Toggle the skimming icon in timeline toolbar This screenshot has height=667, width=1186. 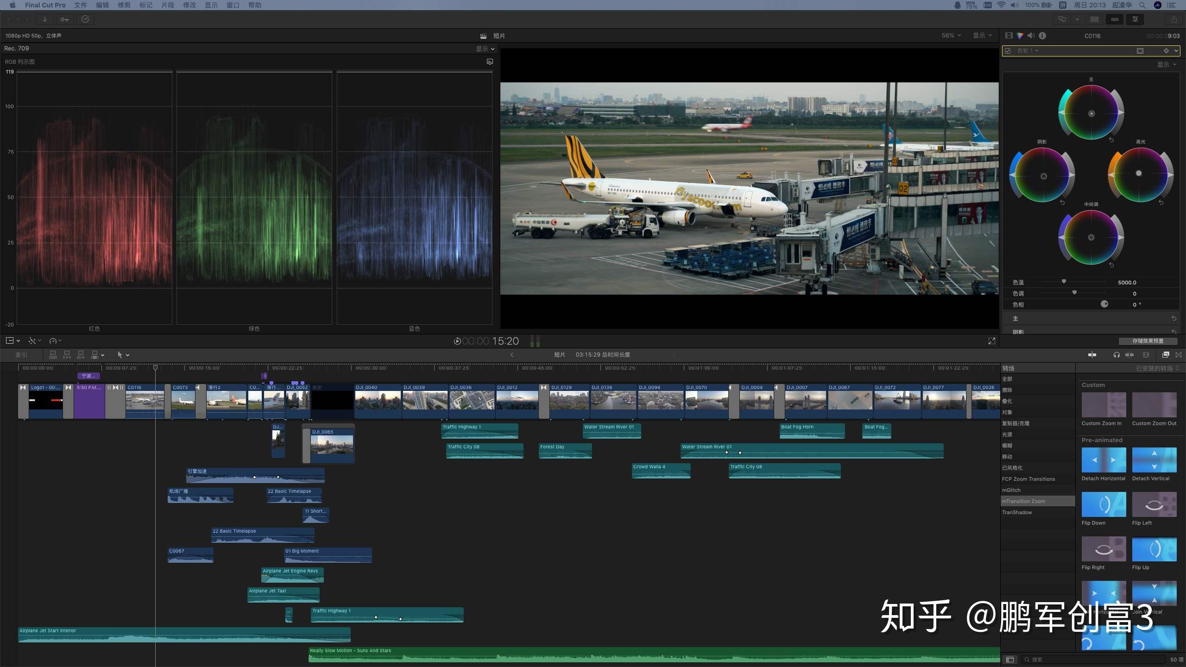(x=1092, y=355)
